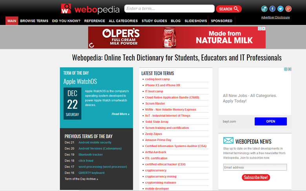Image resolution: width=306 pixels, height=191 pixels.
Task: Click the 'All New Jobs - All Categories' ad text
Action: (x=250, y=98)
